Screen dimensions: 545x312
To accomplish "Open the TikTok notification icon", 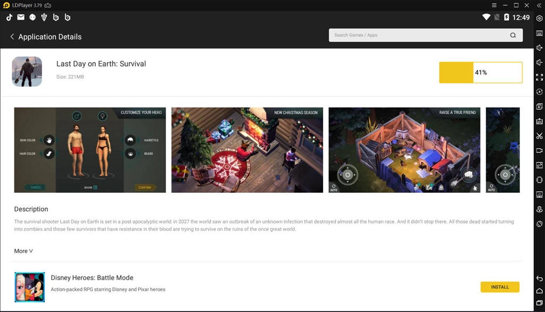I will 10,17.
